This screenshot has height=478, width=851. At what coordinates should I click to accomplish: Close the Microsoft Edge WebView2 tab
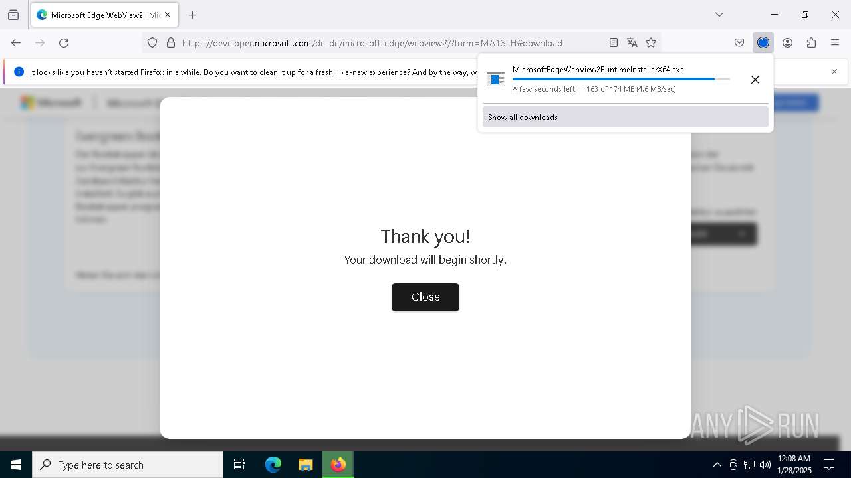(168, 15)
